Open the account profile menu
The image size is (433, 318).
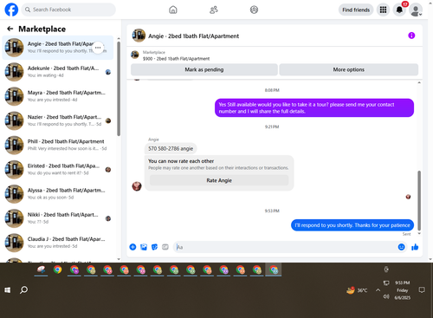click(x=416, y=10)
